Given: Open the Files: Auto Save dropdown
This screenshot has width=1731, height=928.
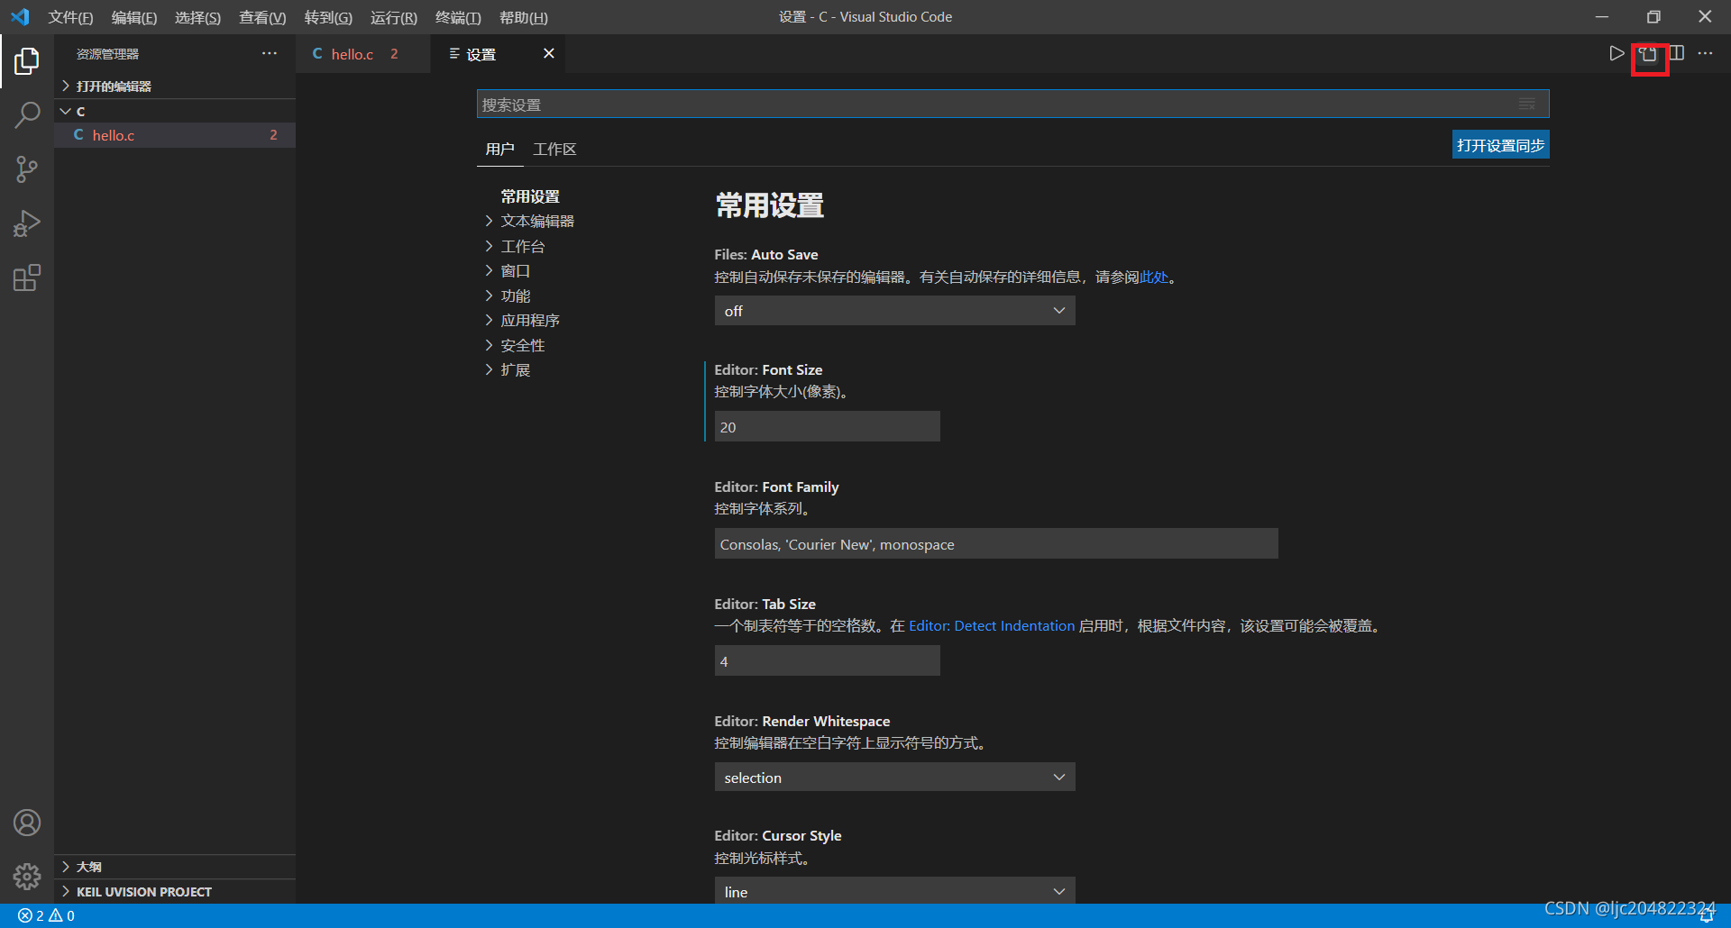Looking at the screenshot, I should click(x=894, y=311).
